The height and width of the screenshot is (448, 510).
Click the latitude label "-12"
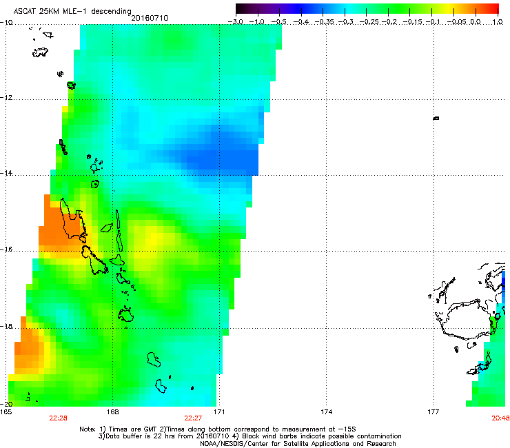point(6,98)
